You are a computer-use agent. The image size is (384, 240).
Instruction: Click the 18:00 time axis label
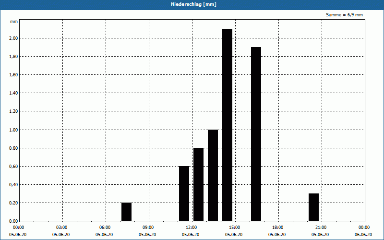point(278,228)
